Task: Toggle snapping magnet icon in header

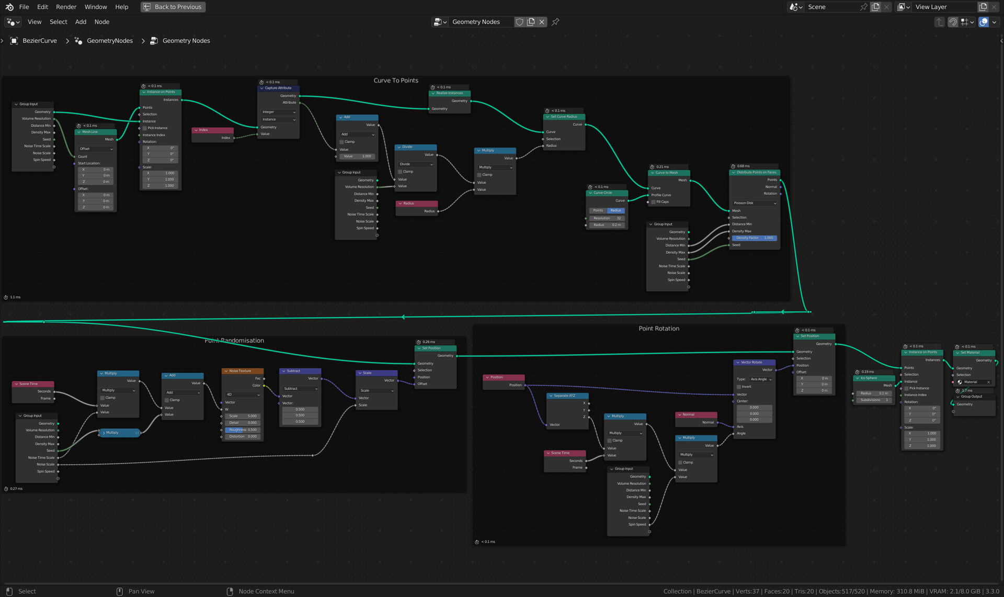Action: [953, 22]
